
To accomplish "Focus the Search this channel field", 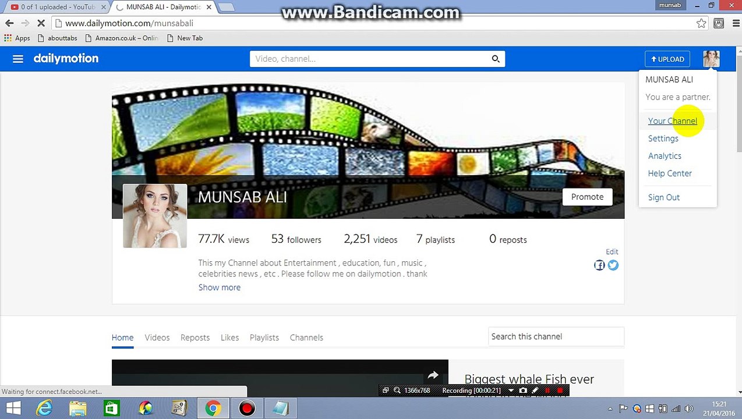I will pos(556,336).
